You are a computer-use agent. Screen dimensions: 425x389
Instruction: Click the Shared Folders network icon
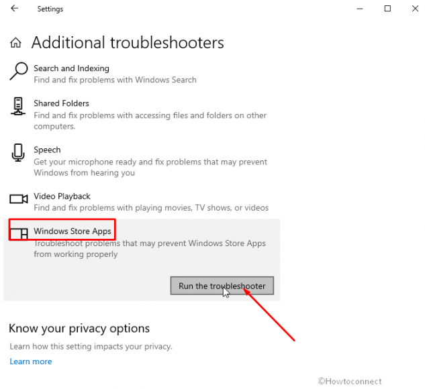point(18,106)
